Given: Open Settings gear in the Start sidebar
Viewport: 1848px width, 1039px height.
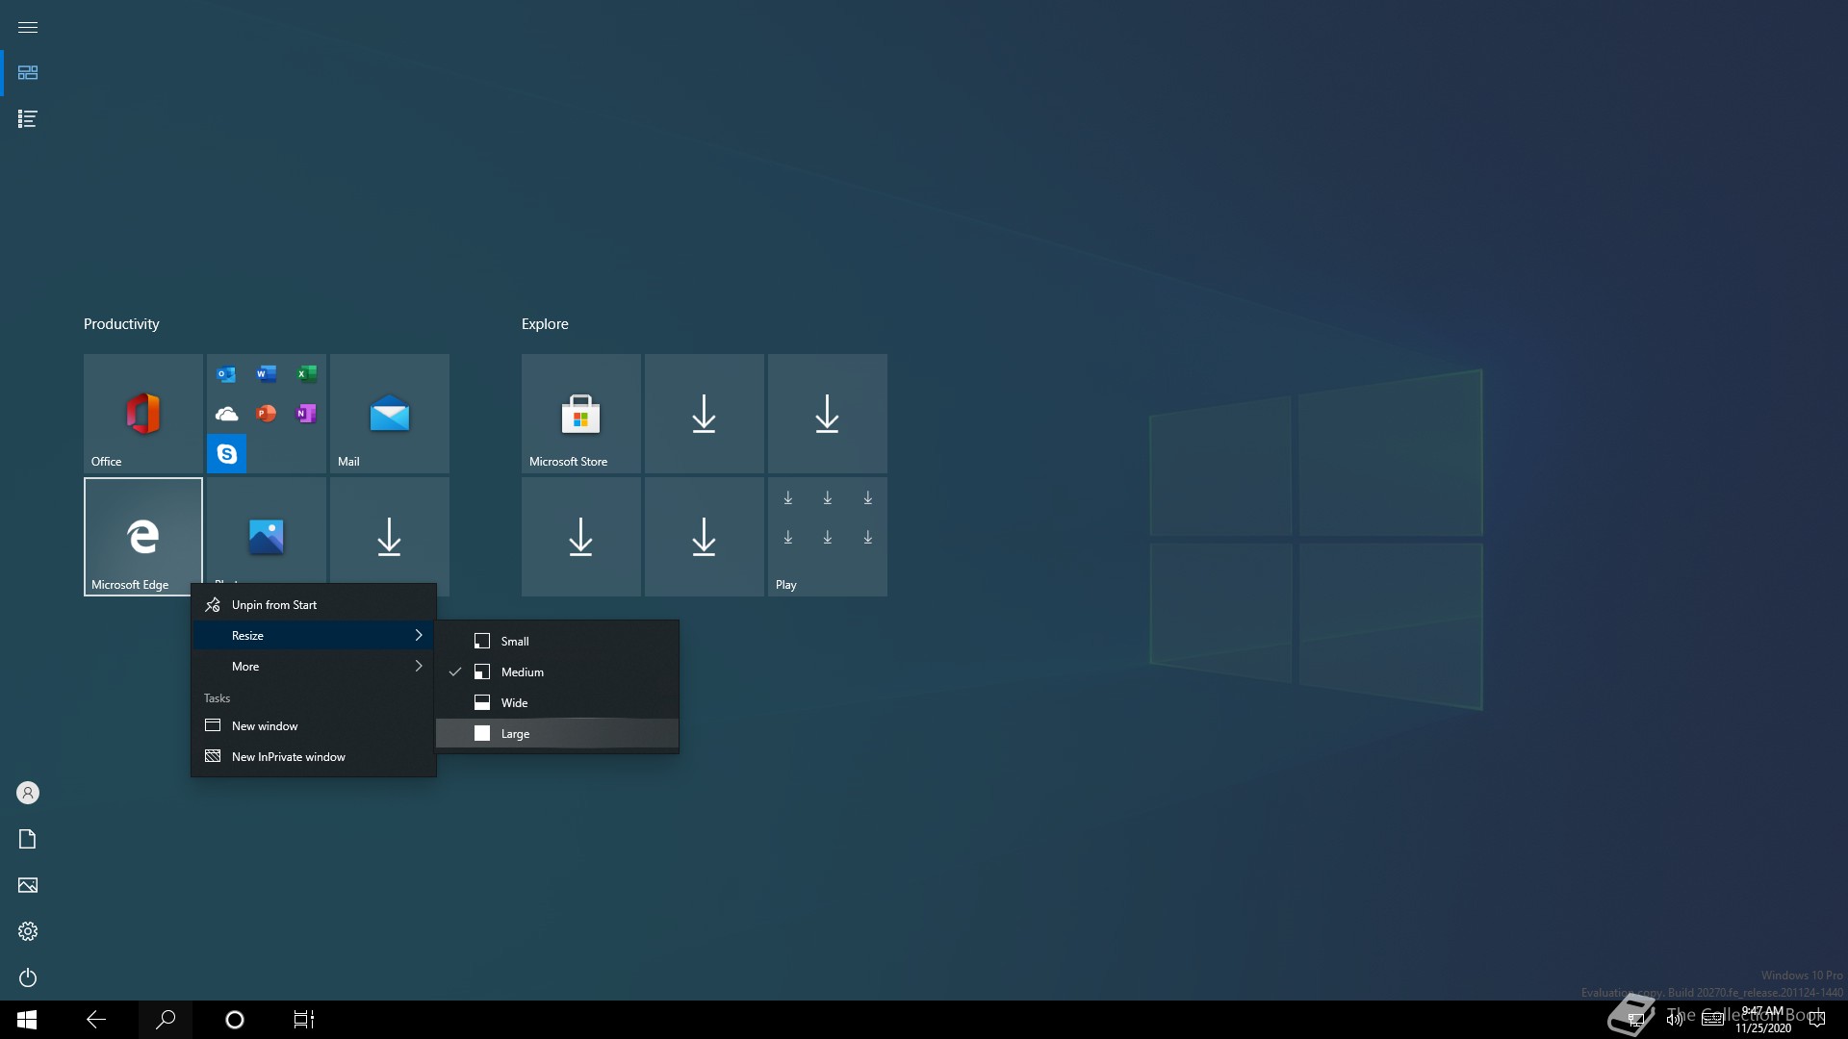Looking at the screenshot, I should 28,931.
